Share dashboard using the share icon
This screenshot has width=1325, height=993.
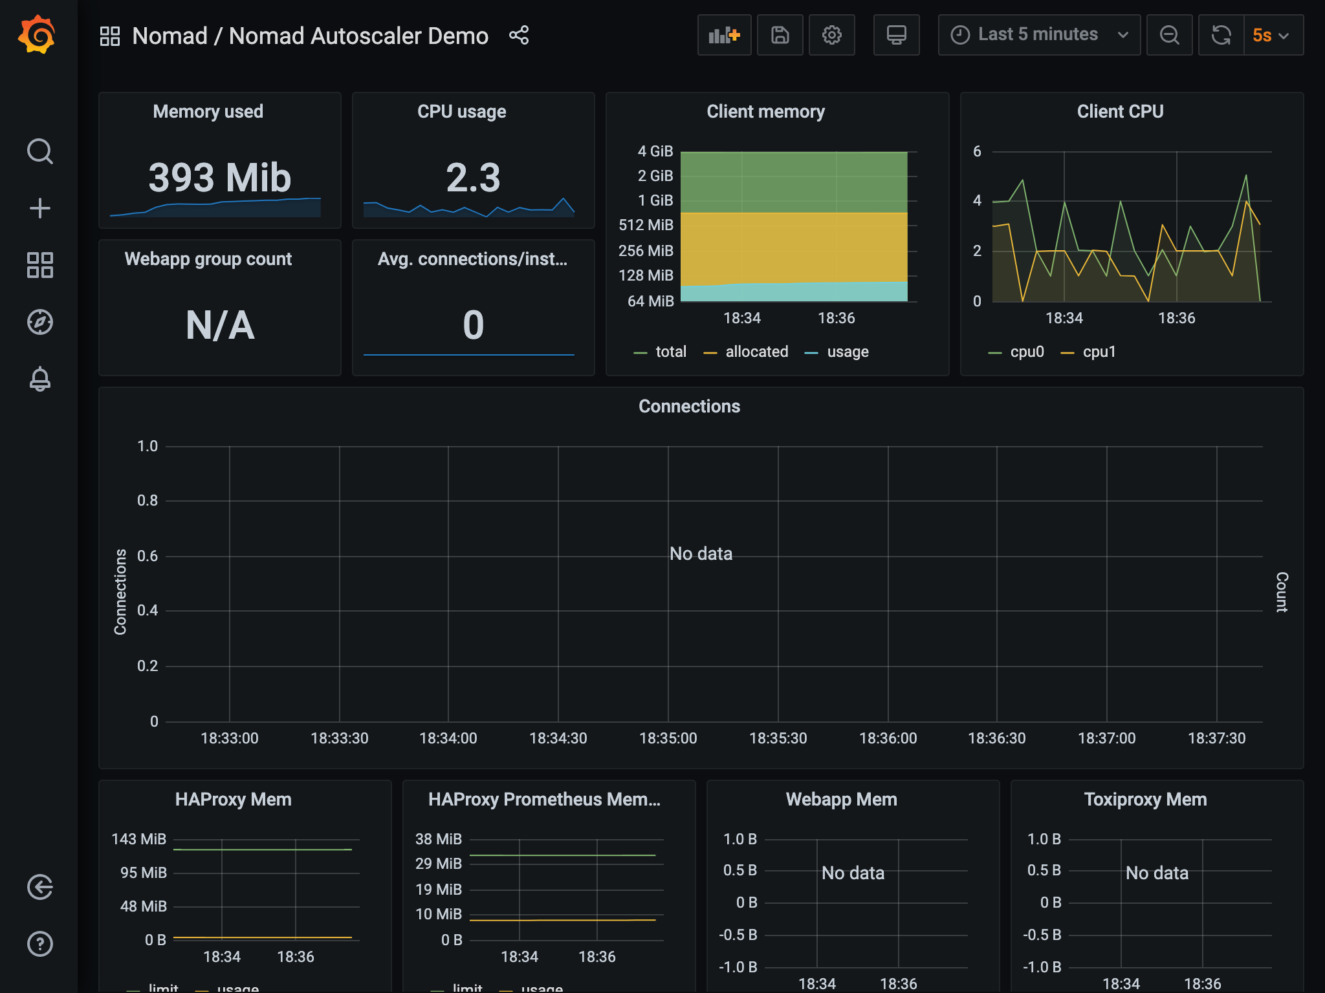(519, 35)
